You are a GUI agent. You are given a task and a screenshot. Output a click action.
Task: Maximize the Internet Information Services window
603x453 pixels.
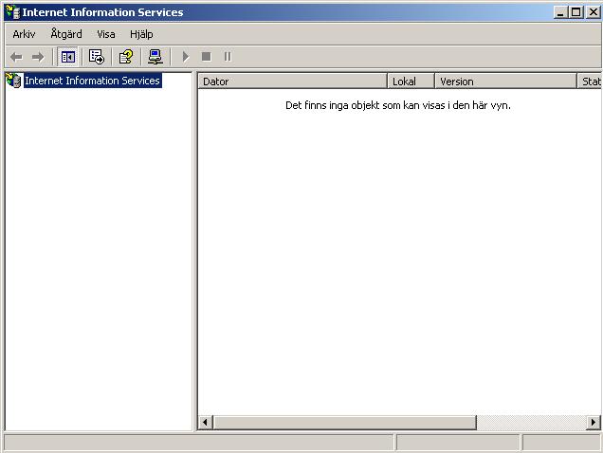[576, 12]
